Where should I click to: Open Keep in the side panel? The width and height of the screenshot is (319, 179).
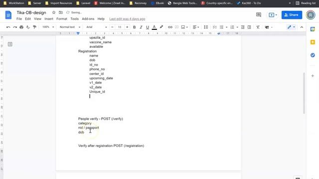(313, 42)
